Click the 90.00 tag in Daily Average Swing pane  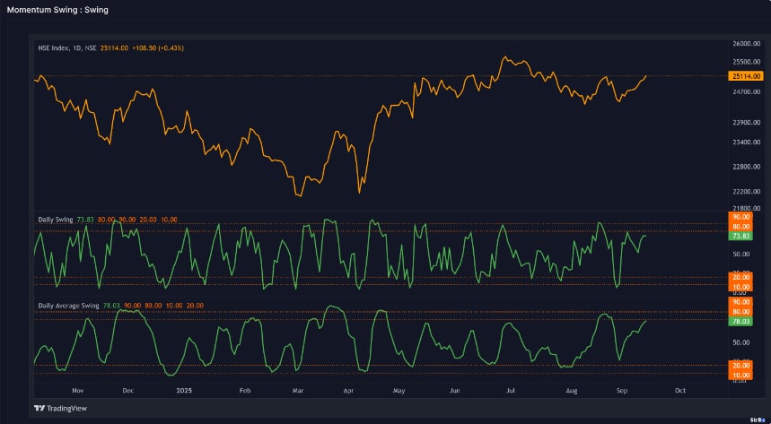(741, 302)
